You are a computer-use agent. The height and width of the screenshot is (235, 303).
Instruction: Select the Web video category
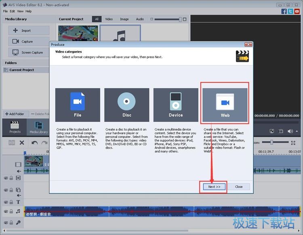(225, 105)
